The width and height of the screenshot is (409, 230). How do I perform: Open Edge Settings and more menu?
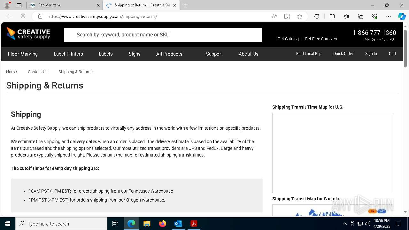coord(389,16)
